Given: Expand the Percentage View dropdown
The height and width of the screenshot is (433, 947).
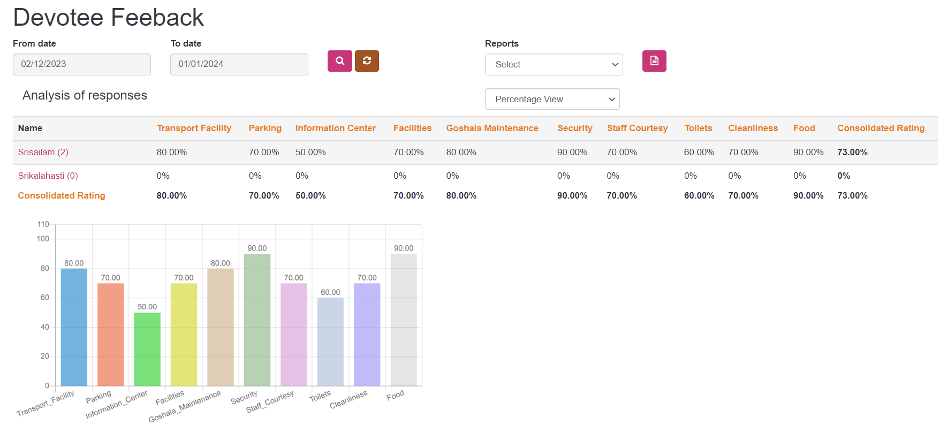Looking at the screenshot, I should click(x=552, y=100).
